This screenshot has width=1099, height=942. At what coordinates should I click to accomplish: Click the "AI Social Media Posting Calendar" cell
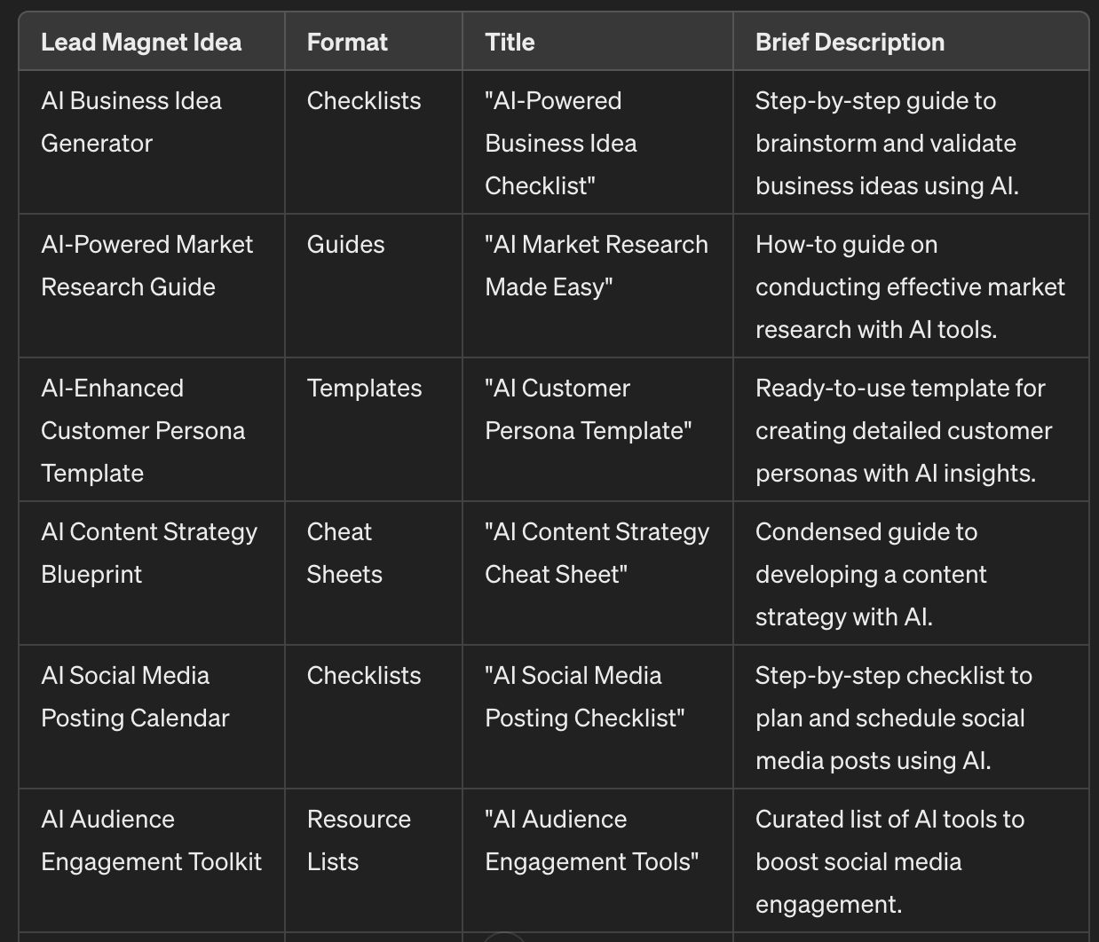[135, 697]
